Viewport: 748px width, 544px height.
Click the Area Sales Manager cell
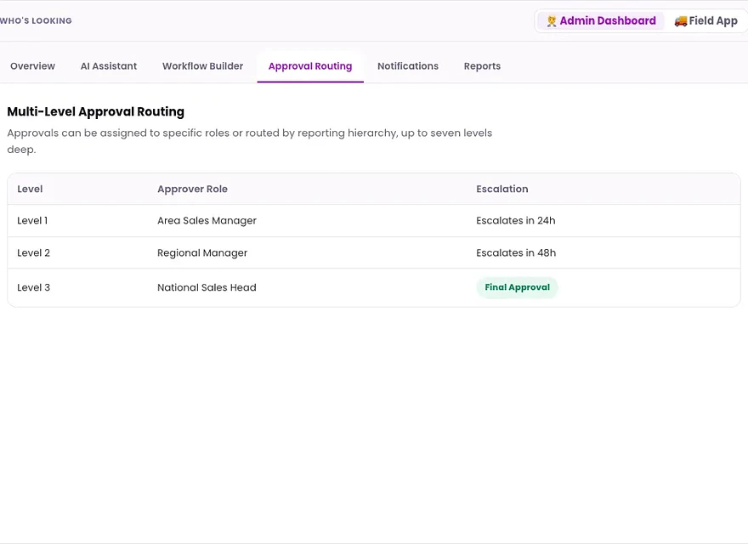tap(207, 220)
